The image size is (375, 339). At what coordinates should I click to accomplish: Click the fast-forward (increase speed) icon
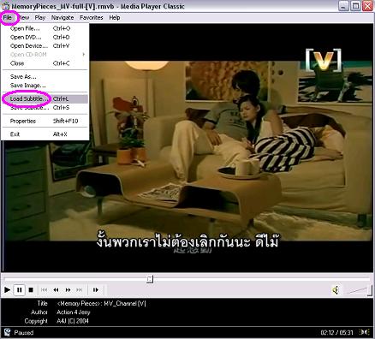[x=68, y=290]
